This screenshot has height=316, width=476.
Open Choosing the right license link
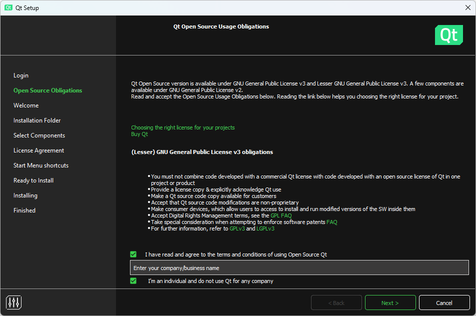183,127
